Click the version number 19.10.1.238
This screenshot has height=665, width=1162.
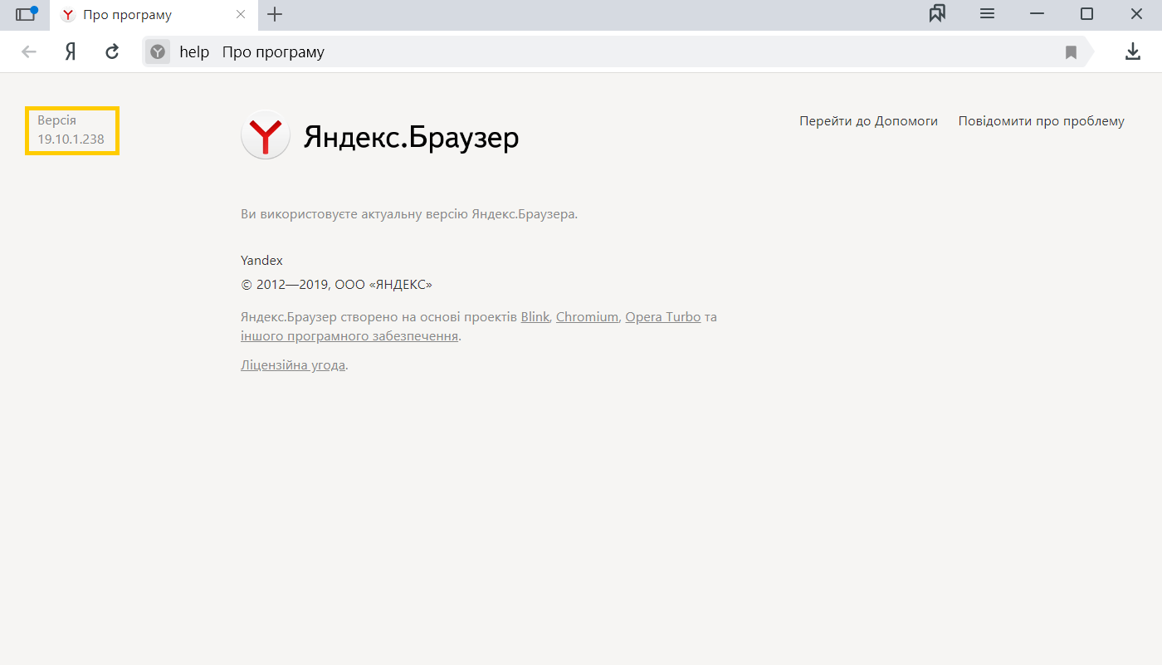(71, 139)
